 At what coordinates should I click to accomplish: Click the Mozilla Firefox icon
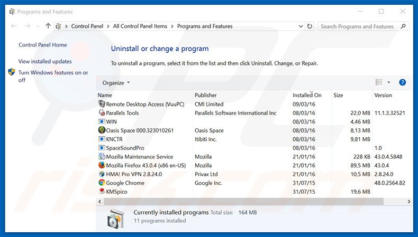tap(102, 165)
